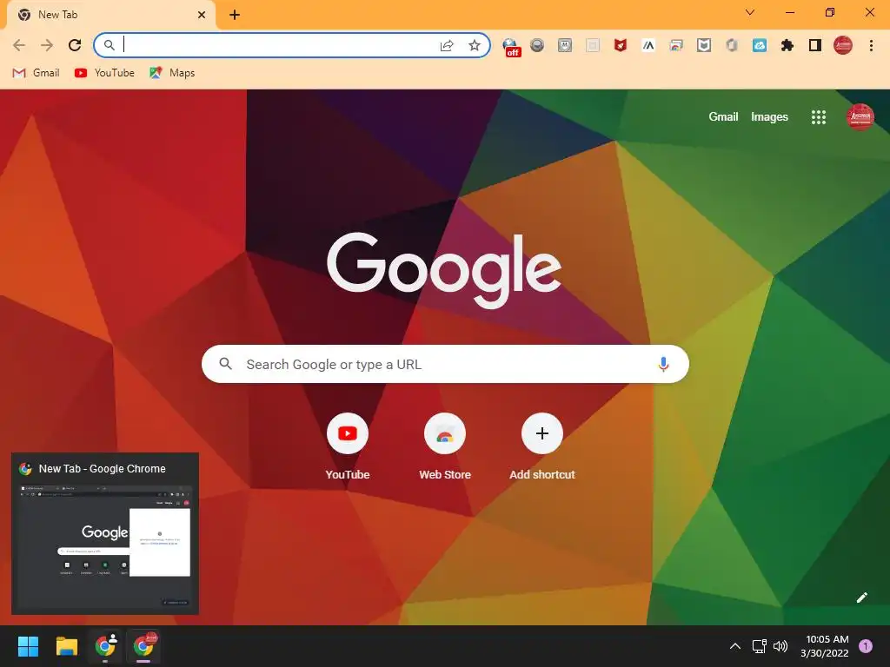Viewport: 890px width, 667px height.
Task: Toggle the Chrome side panel
Action: pyautogui.click(x=815, y=45)
